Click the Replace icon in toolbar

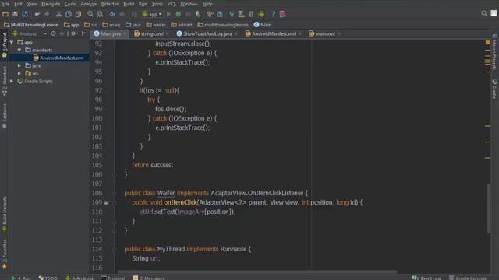(100, 14)
